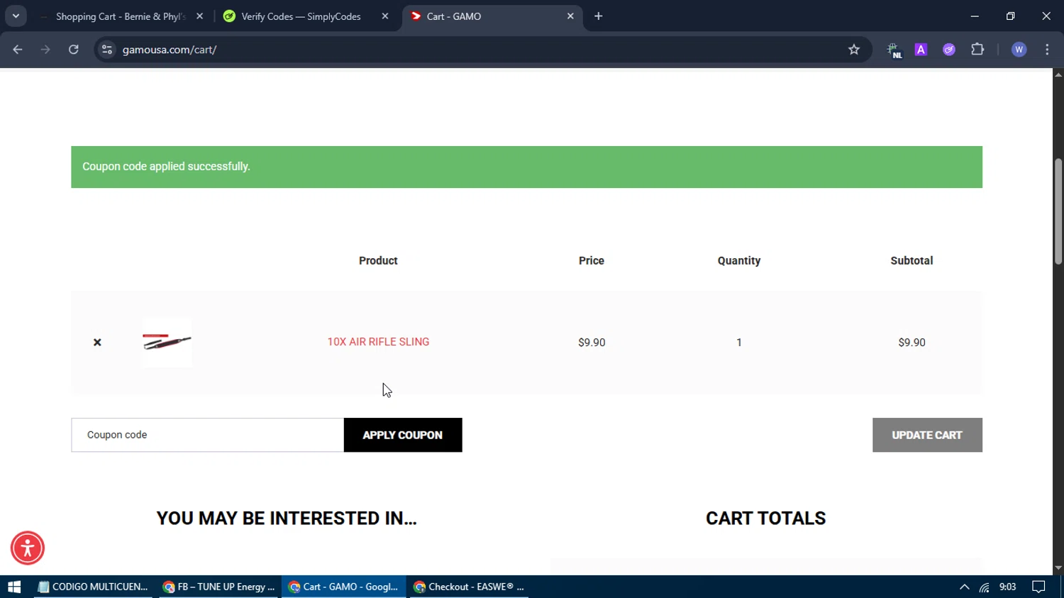The height and width of the screenshot is (598, 1064).
Task: Click the page scrollbar thumb
Action: [1058, 211]
